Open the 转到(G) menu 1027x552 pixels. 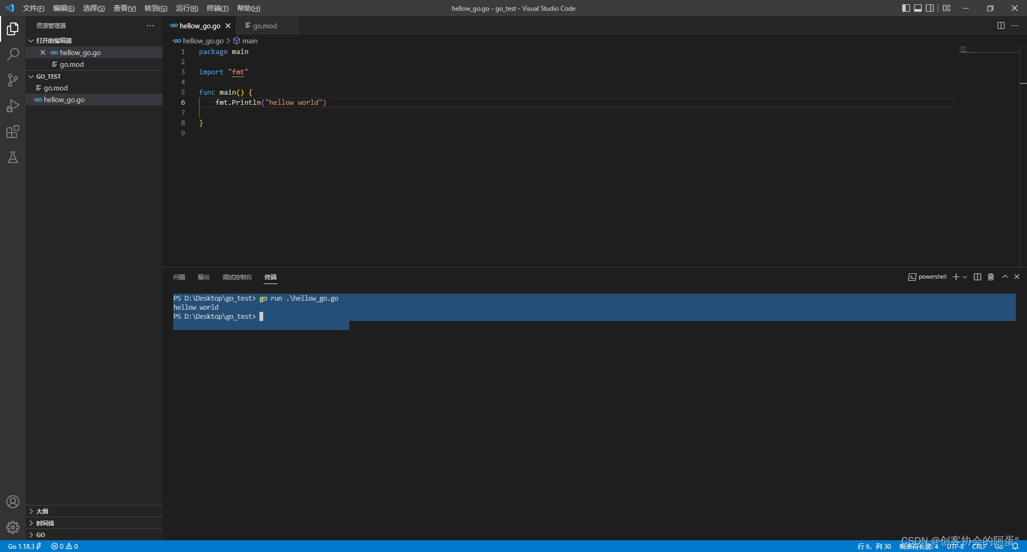coord(156,8)
